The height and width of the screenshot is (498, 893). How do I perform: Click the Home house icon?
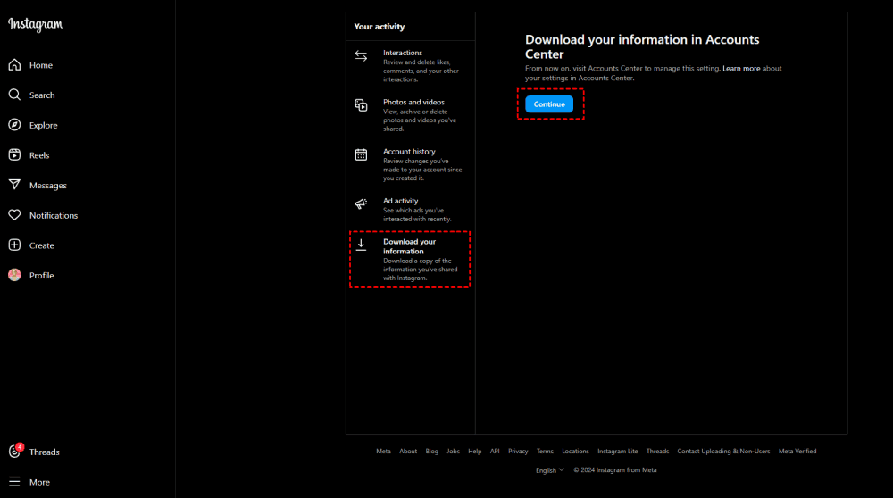(x=14, y=65)
